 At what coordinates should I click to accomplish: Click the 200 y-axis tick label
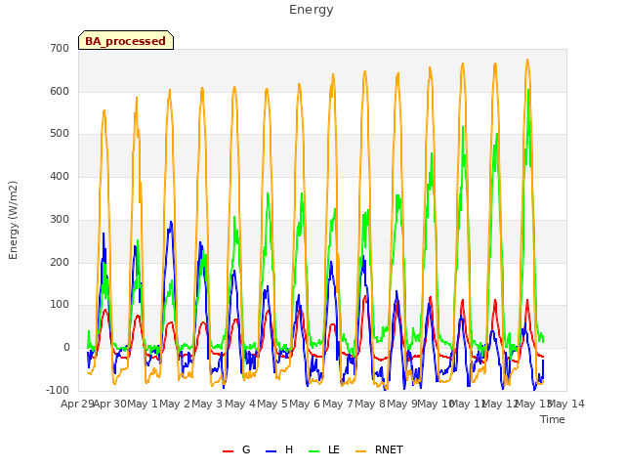60,263
